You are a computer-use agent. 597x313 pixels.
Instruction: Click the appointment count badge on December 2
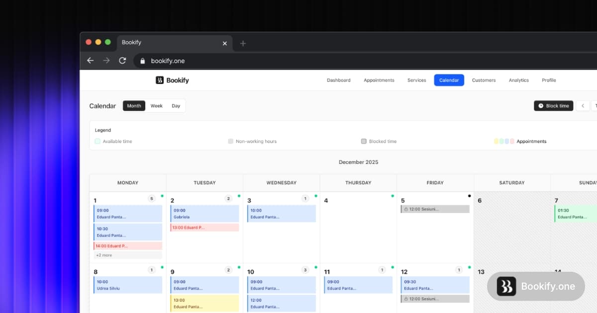(x=228, y=198)
